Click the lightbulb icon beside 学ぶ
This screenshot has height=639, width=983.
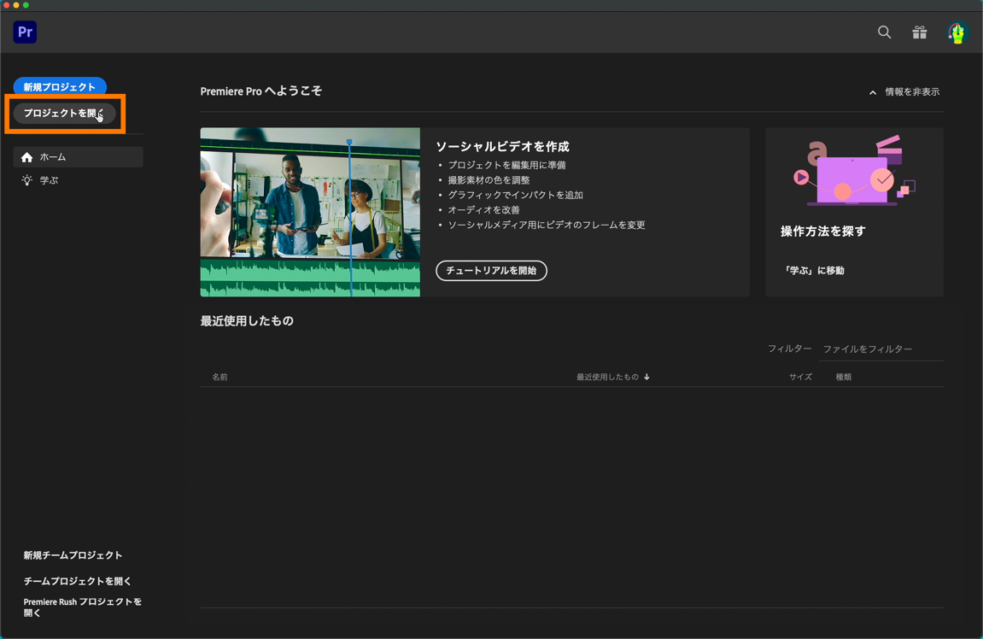coord(27,180)
